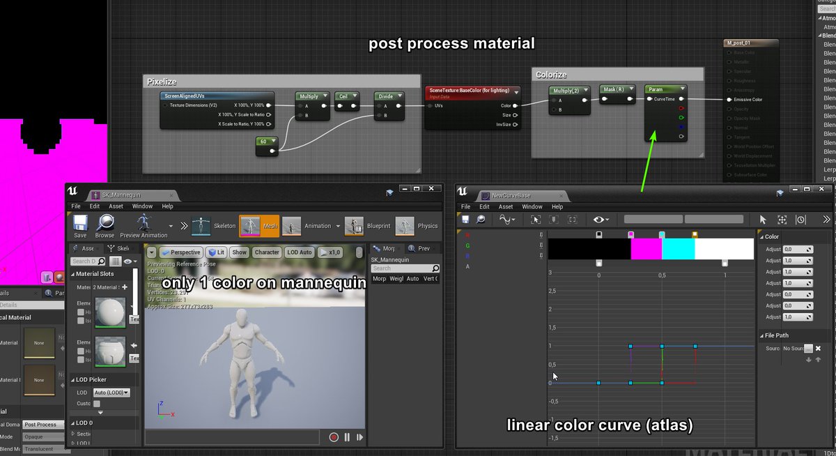This screenshot has width=836, height=456.
Task: Toggle the LOD Custom checkbox
Action: (x=97, y=404)
